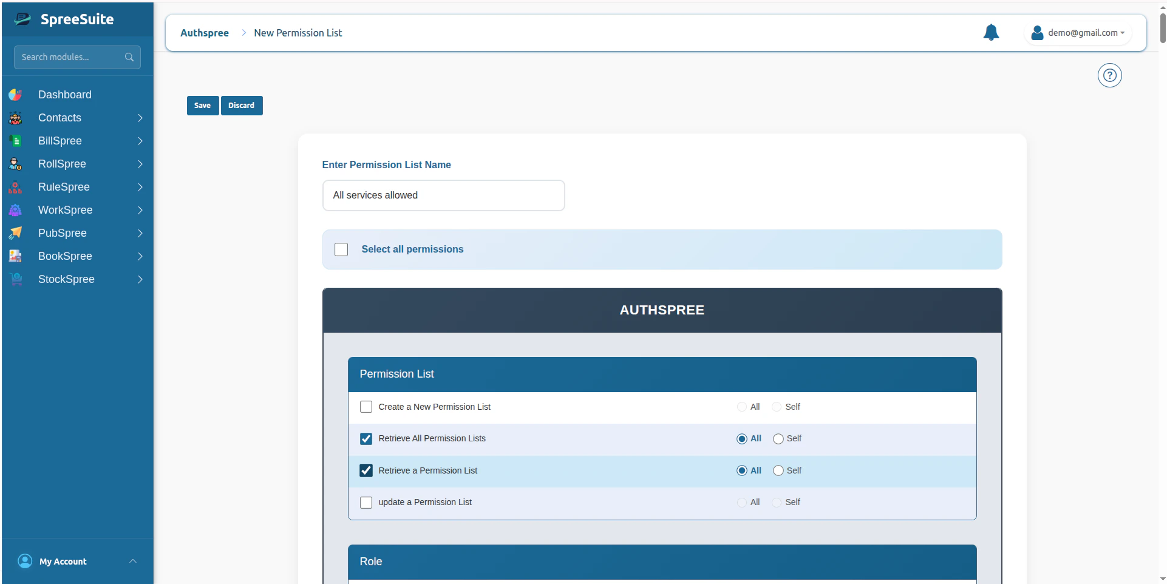Click the StockSpree cart icon
The height and width of the screenshot is (584, 1167).
tap(15, 279)
